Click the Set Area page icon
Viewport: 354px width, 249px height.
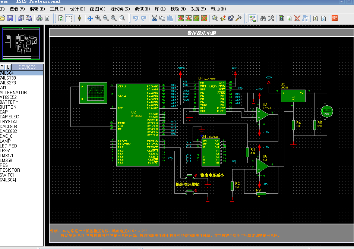pos(47,18)
